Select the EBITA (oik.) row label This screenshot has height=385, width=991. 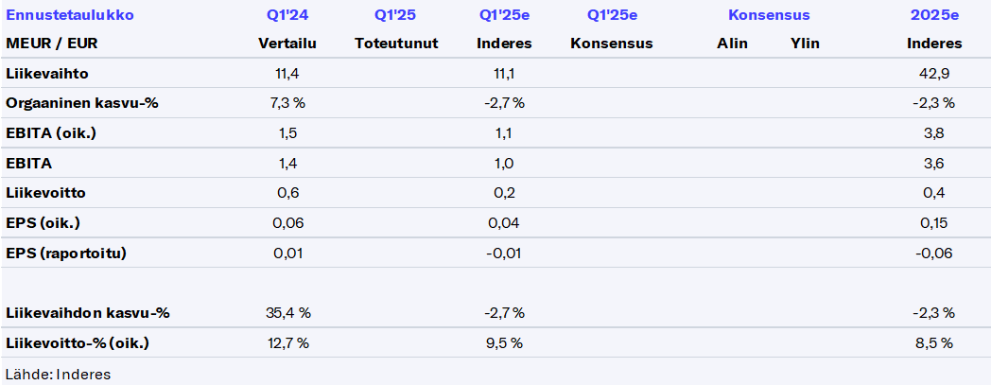tap(51, 132)
